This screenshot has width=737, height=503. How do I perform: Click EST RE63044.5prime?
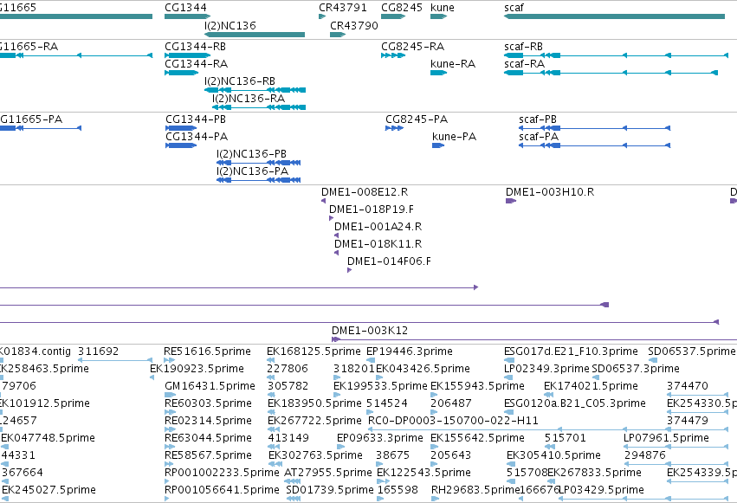tap(170, 447)
